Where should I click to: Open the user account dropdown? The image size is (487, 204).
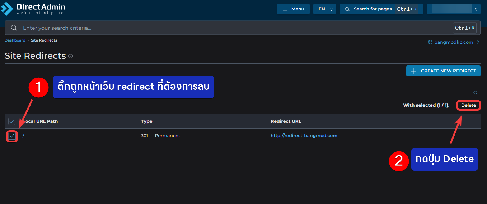tap(454, 9)
